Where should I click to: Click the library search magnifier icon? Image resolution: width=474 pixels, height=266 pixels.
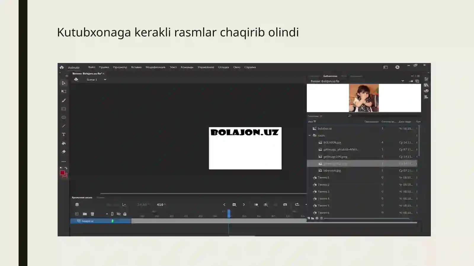(x=350, y=116)
